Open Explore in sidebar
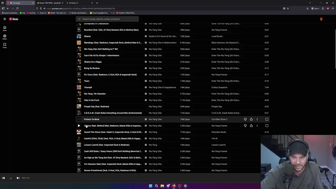 point(5,37)
